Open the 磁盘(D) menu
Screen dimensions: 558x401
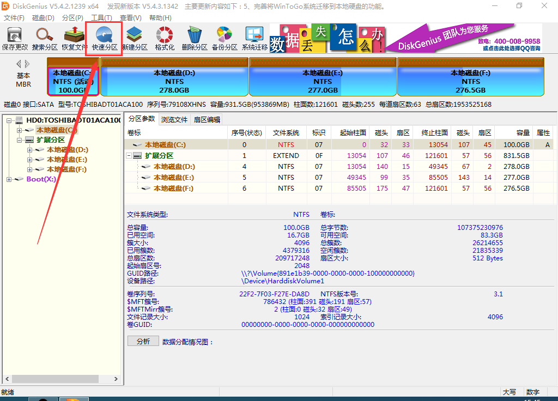tap(43, 18)
